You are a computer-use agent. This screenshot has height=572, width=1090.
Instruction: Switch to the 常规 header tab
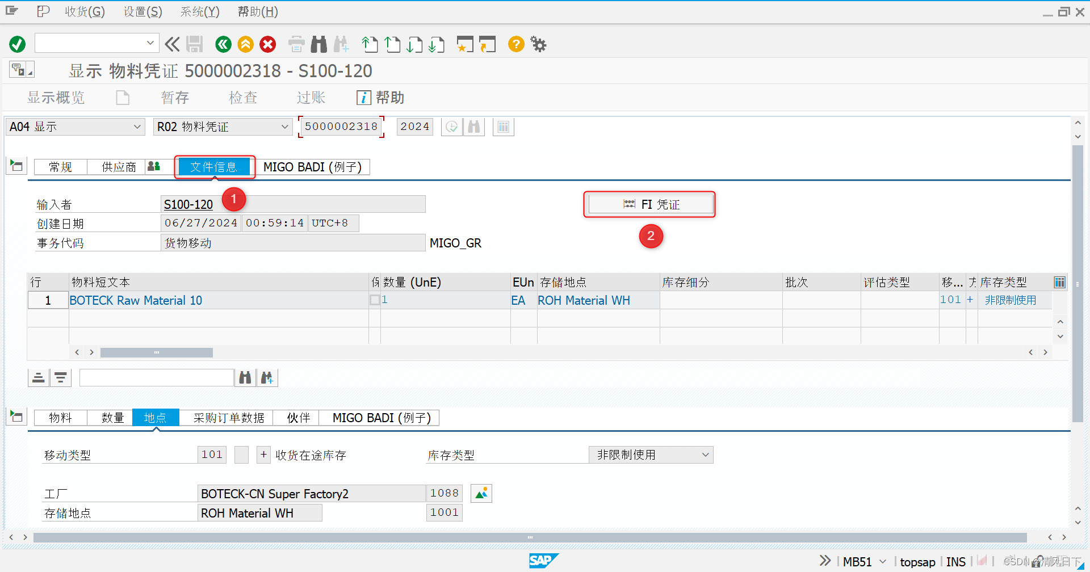pos(60,167)
